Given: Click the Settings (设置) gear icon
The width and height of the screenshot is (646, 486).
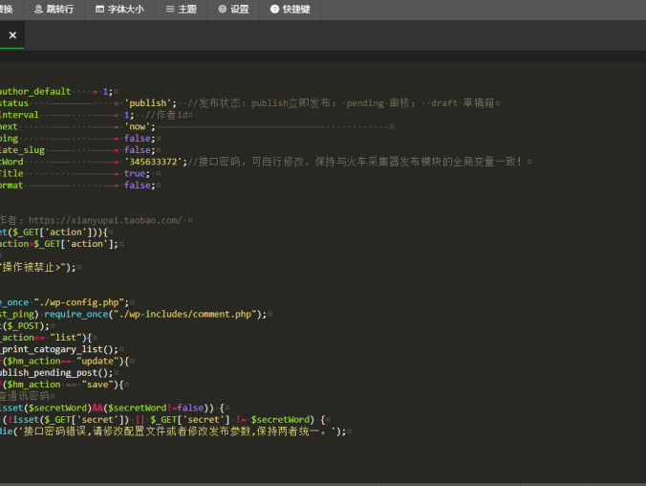Looking at the screenshot, I should coord(223,10).
